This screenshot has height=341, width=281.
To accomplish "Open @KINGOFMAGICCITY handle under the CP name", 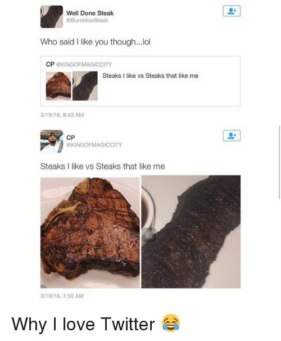I will (x=94, y=145).
